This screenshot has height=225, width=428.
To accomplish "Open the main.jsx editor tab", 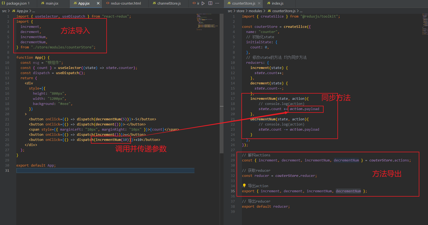I will (x=53, y=3).
